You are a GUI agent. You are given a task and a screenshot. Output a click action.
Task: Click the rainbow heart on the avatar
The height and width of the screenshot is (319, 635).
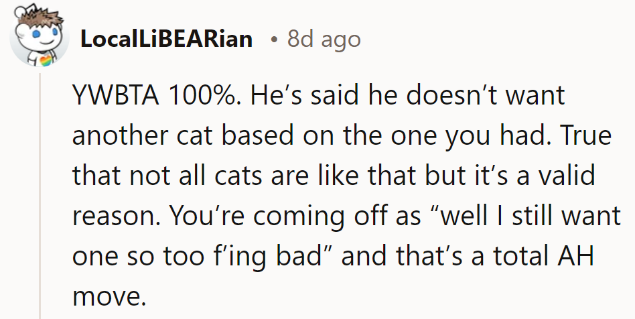coord(46,61)
